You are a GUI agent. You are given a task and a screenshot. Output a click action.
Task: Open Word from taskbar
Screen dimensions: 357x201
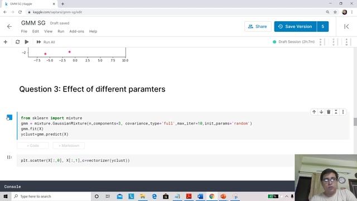[200, 196]
